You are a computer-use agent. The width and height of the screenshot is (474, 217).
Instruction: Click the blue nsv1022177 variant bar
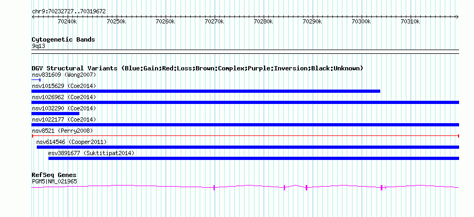click(x=246, y=125)
